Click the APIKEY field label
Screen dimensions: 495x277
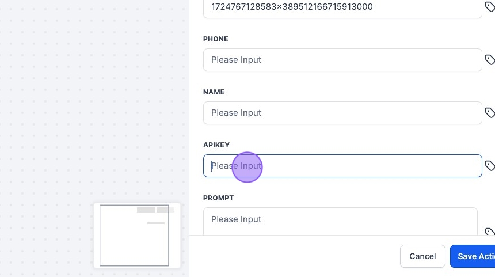tap(216, 145)
